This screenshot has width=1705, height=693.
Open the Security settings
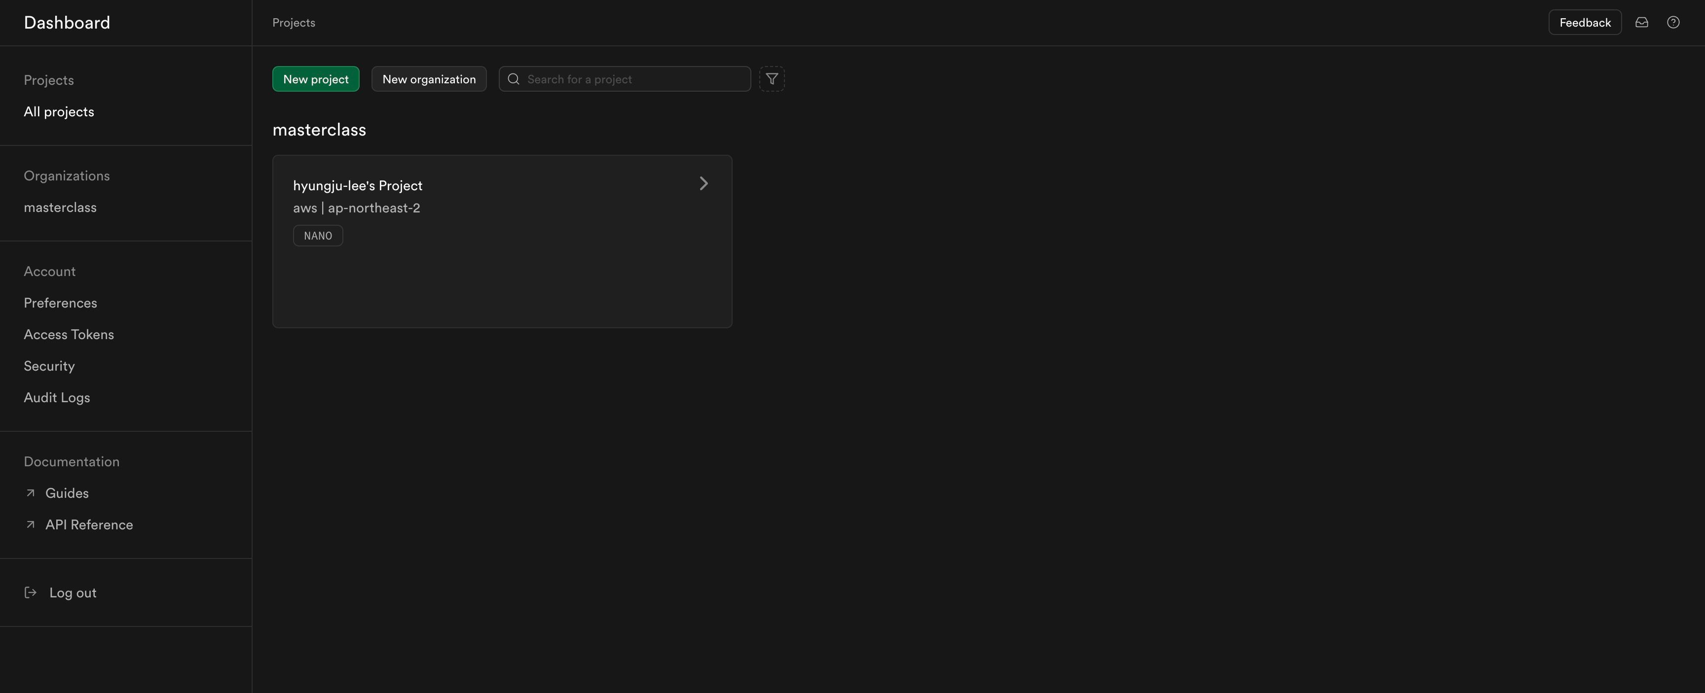tap(49, 366)
